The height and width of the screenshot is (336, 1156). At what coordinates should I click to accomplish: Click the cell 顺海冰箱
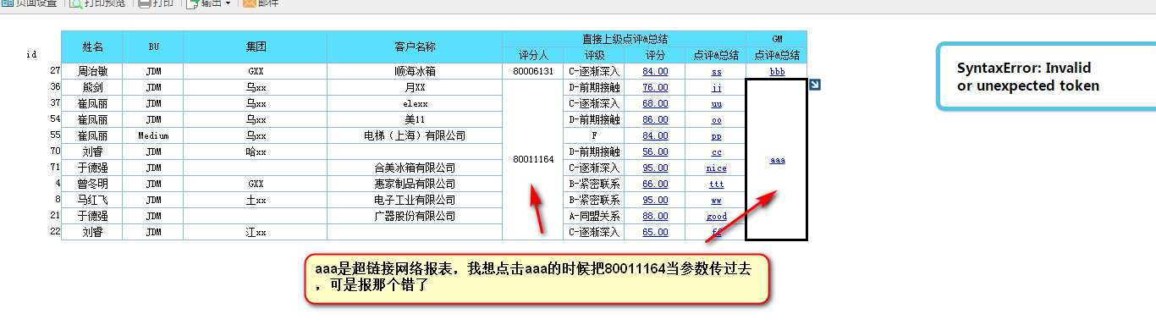click(x=415, y=71)
